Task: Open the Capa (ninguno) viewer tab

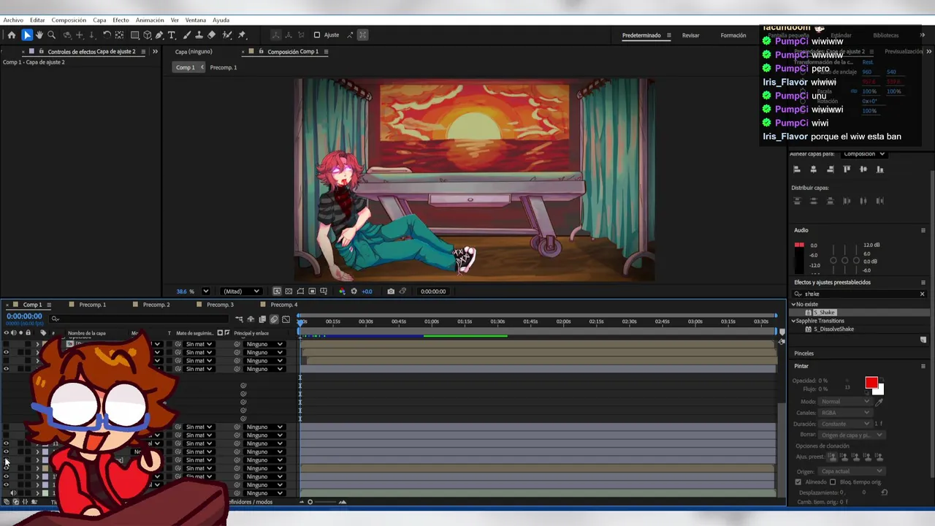Action: pyautogui.click(x=194, y=52)
